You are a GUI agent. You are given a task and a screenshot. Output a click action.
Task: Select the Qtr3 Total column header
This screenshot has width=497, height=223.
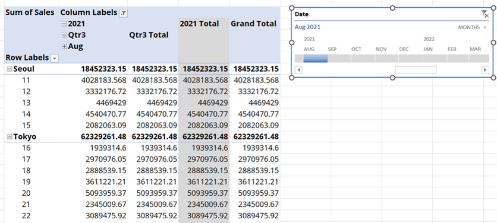coord(149,35)
